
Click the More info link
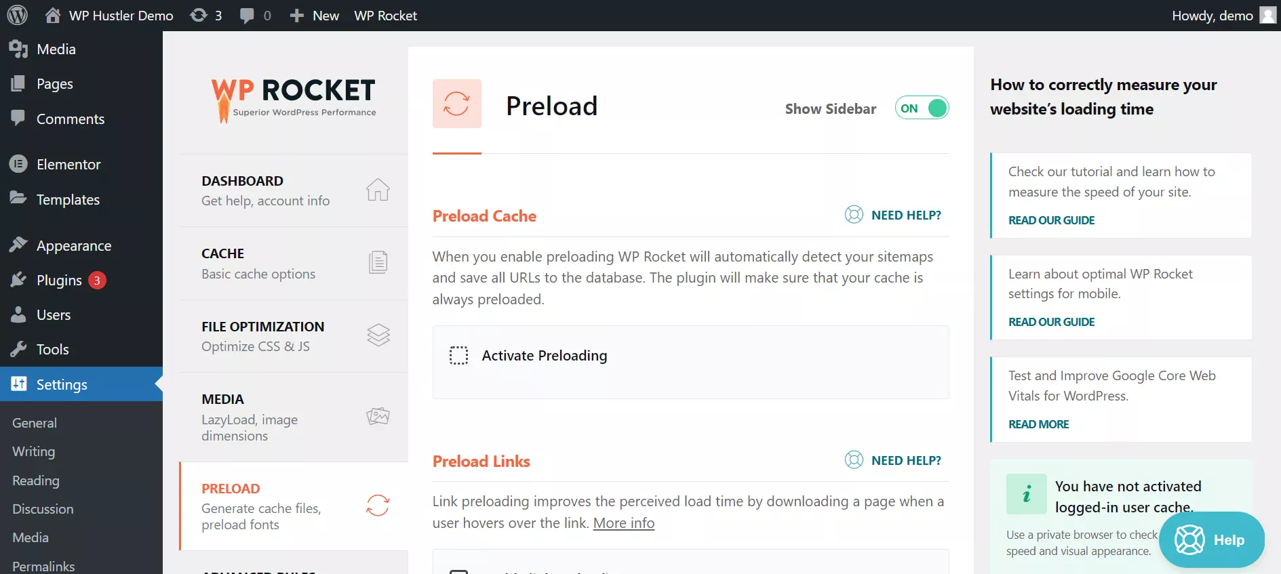(623, 522)
